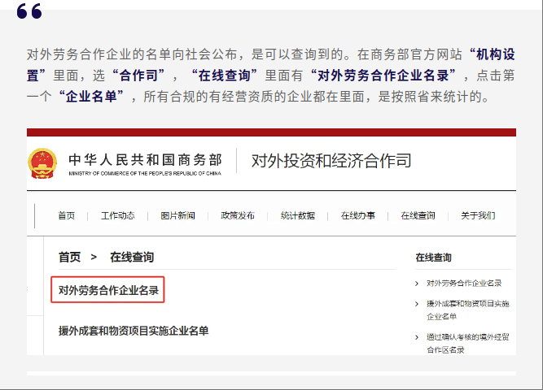Open 援外成套和物资项目实施企业名单 in main list
The image size is (543, 390).
(x=134, y=331)
